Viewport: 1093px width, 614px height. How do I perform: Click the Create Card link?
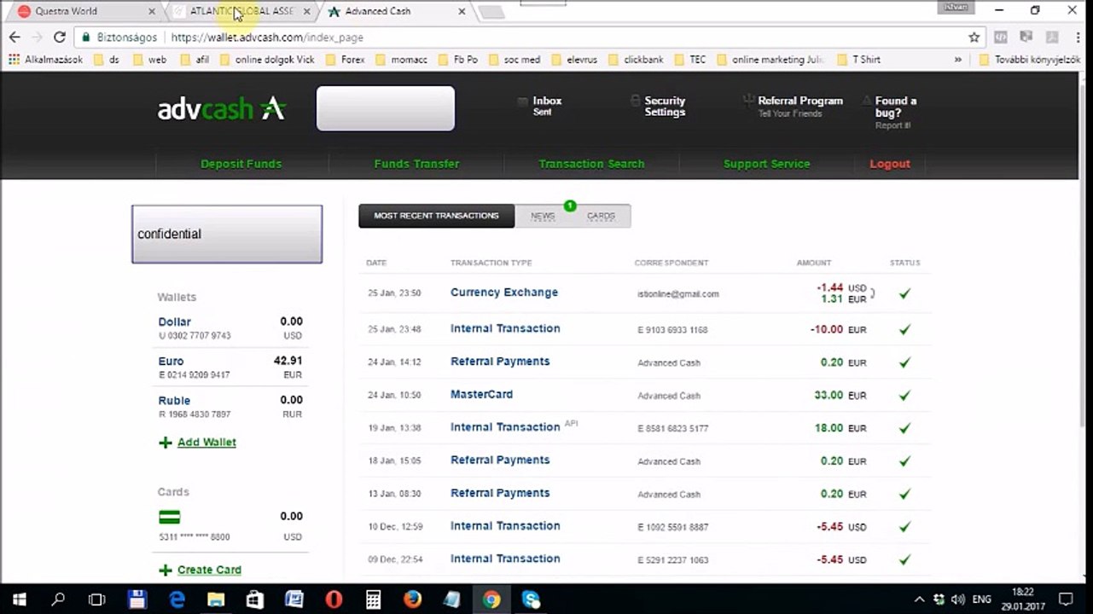(x=209, y=571)
